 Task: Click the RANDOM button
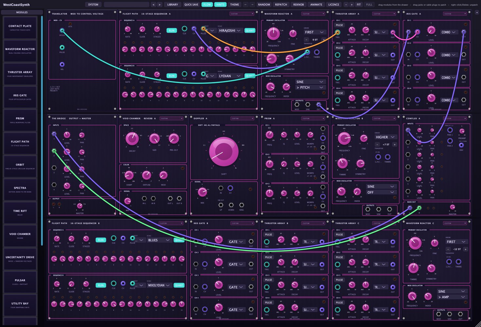click(x=264, y=5)
